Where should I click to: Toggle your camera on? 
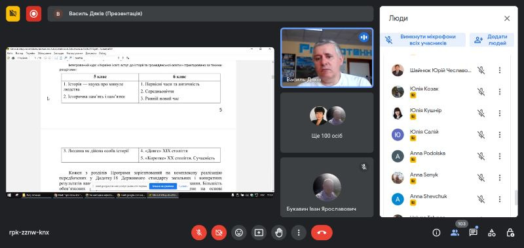click(219, 233)
